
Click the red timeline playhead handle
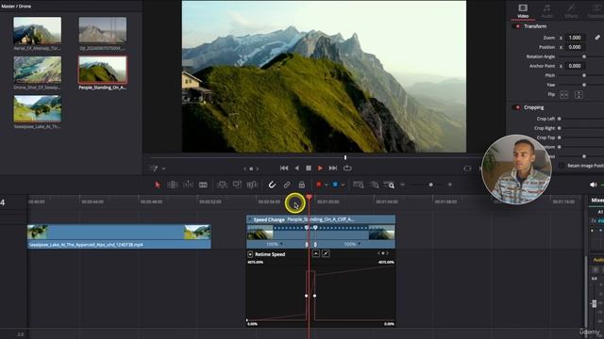[309, 197]
